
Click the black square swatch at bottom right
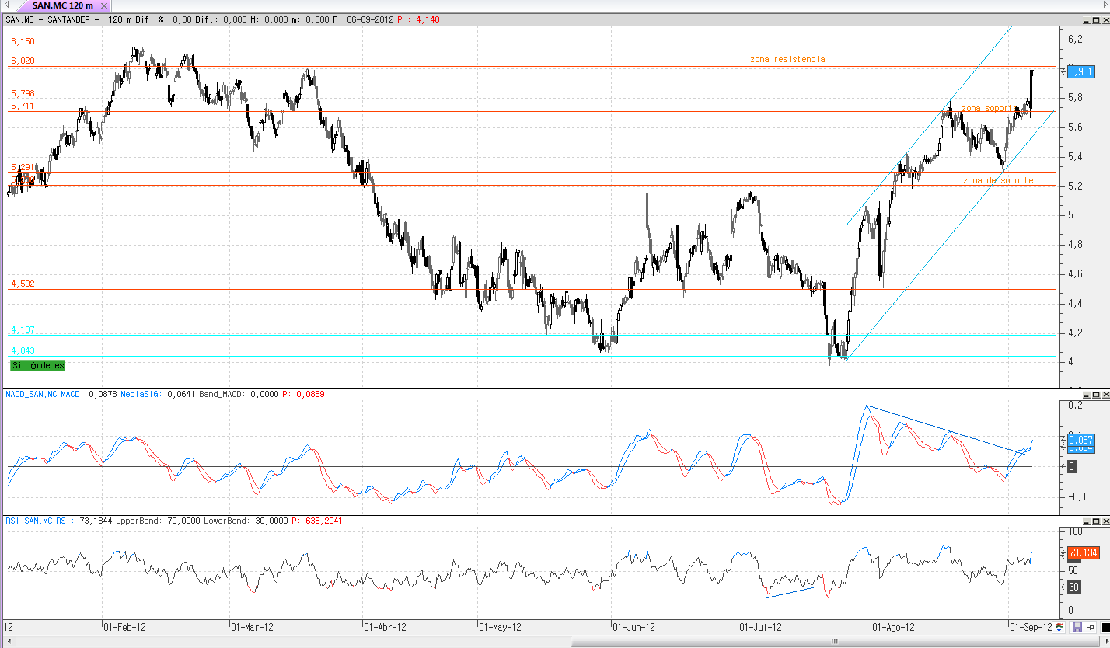[1106, 627]
